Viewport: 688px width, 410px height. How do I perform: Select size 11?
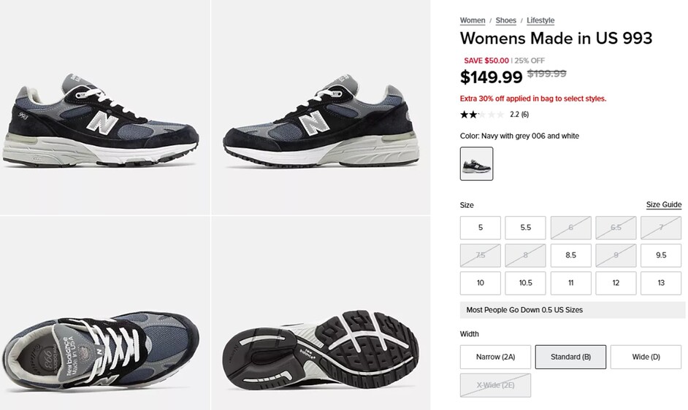tap(570, 283)
